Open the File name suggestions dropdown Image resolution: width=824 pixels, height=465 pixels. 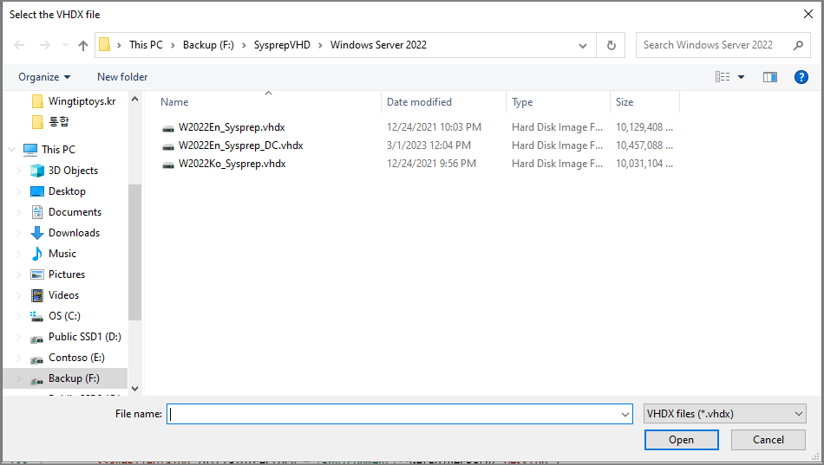(625, 414)
